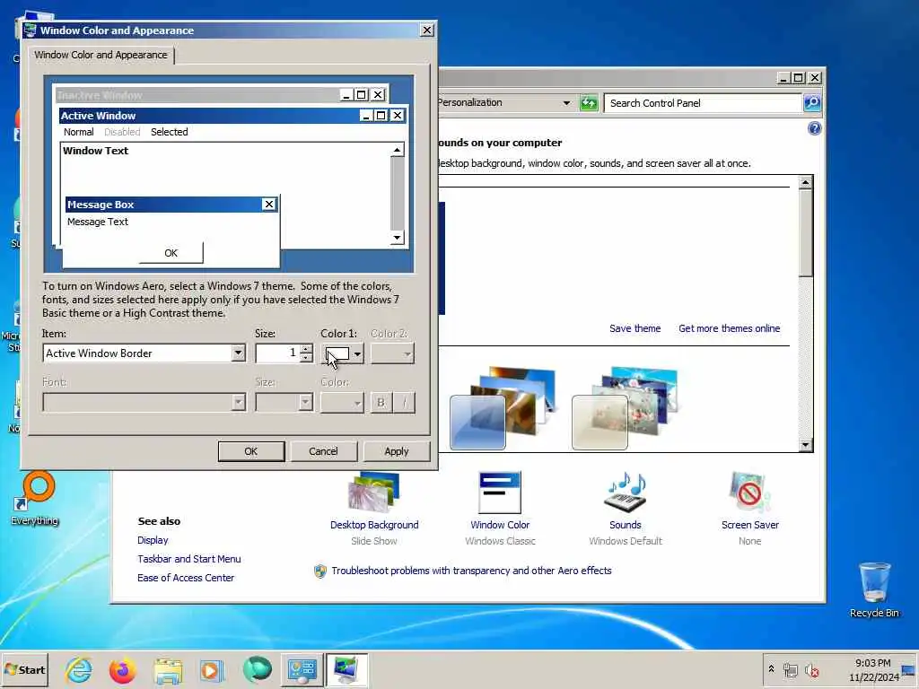Open the Screen Saver icon
This screenshot has height=689, width=919.
point(749,493)
